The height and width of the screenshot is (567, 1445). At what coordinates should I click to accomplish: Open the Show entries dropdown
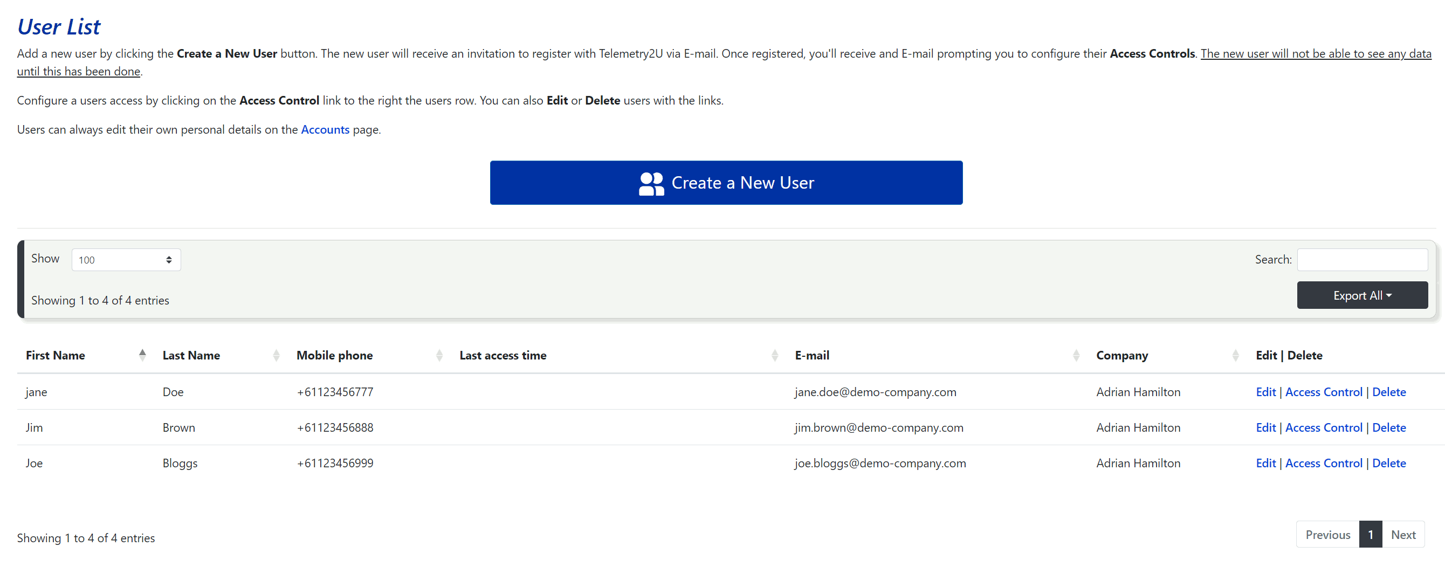point(126,260)
